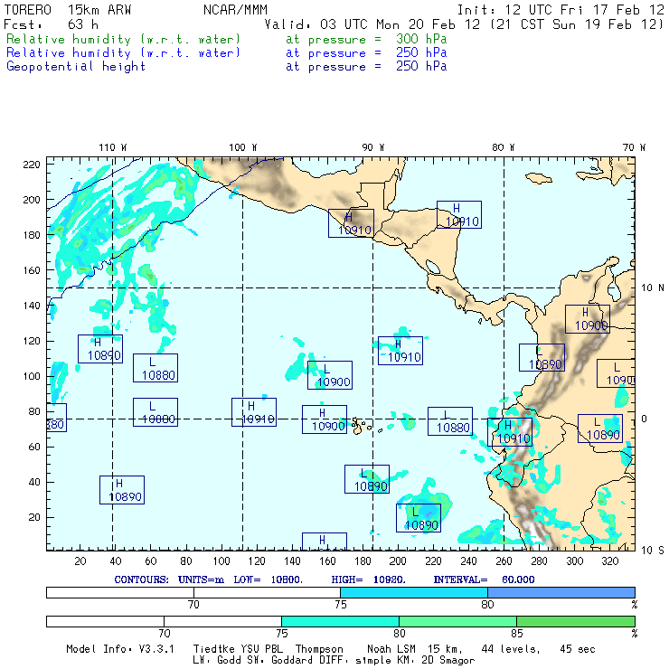669x669 pixels.
Task: Select the H 10900 label over northern Colombia
Action: 588,319
